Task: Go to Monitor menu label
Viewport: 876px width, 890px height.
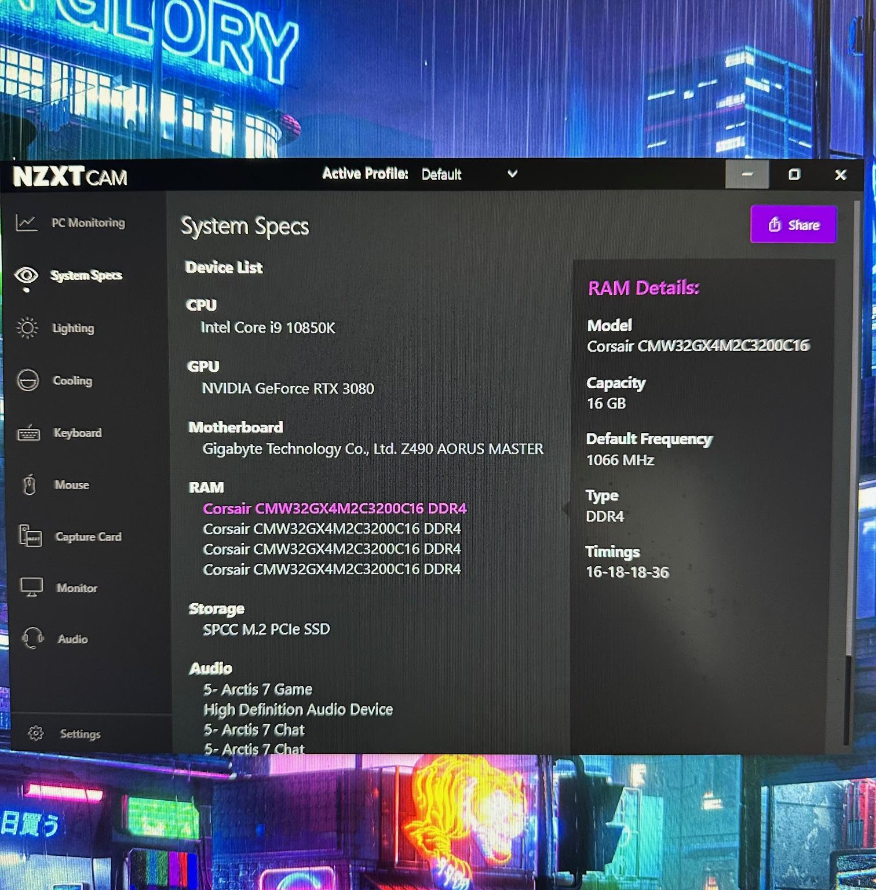Action: [77, 588]
